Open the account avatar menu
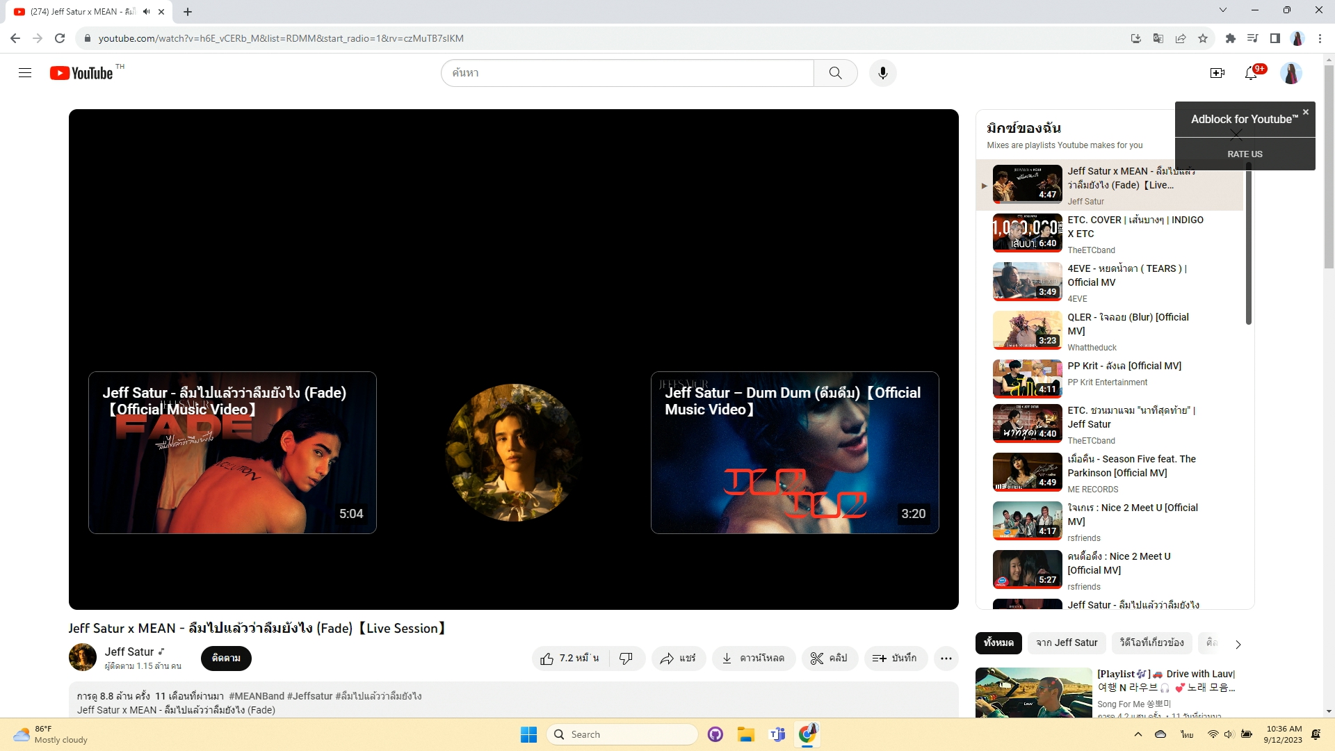Image resolution: width=1335 pixels, height=751 pixels. coord(1291,73)
